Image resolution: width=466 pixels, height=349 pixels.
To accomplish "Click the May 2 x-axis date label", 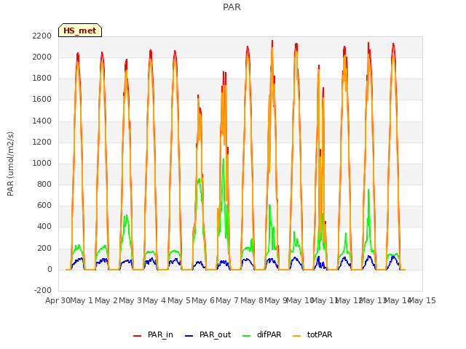I will pyautogui.click(x=106, y=300).
